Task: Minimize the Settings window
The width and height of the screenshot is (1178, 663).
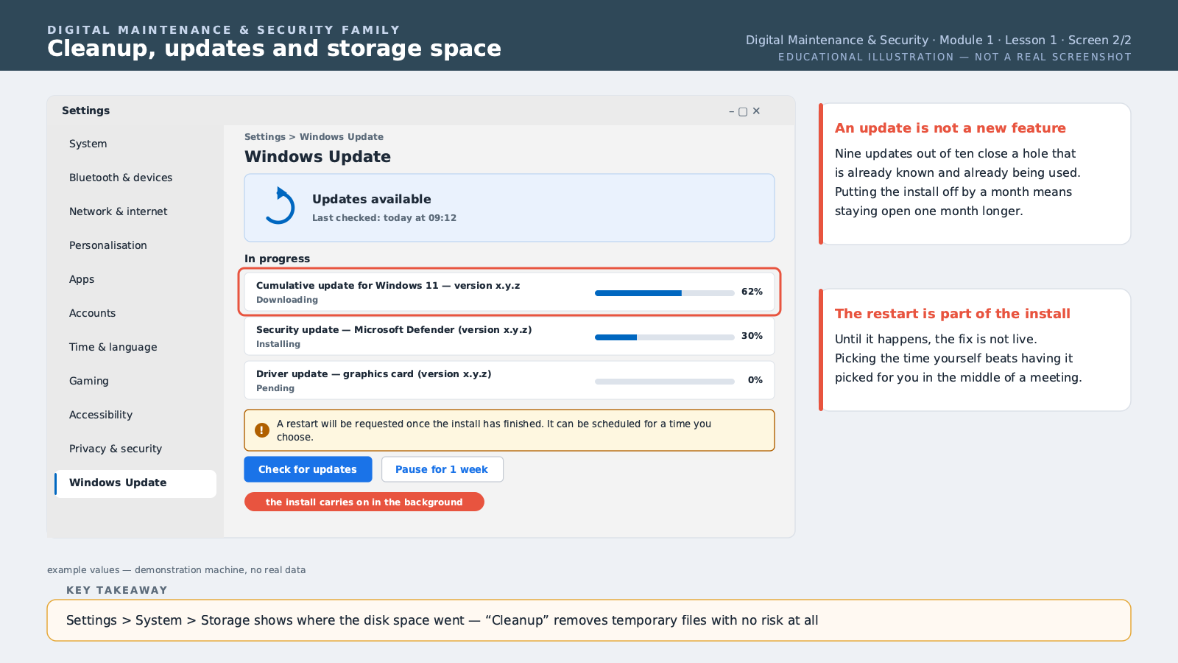Action: pyautogui.click(x=731, y=111)
